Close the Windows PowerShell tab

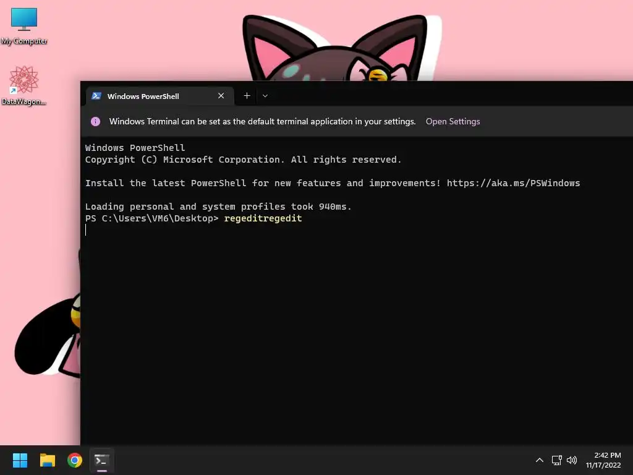coord(221,96)
